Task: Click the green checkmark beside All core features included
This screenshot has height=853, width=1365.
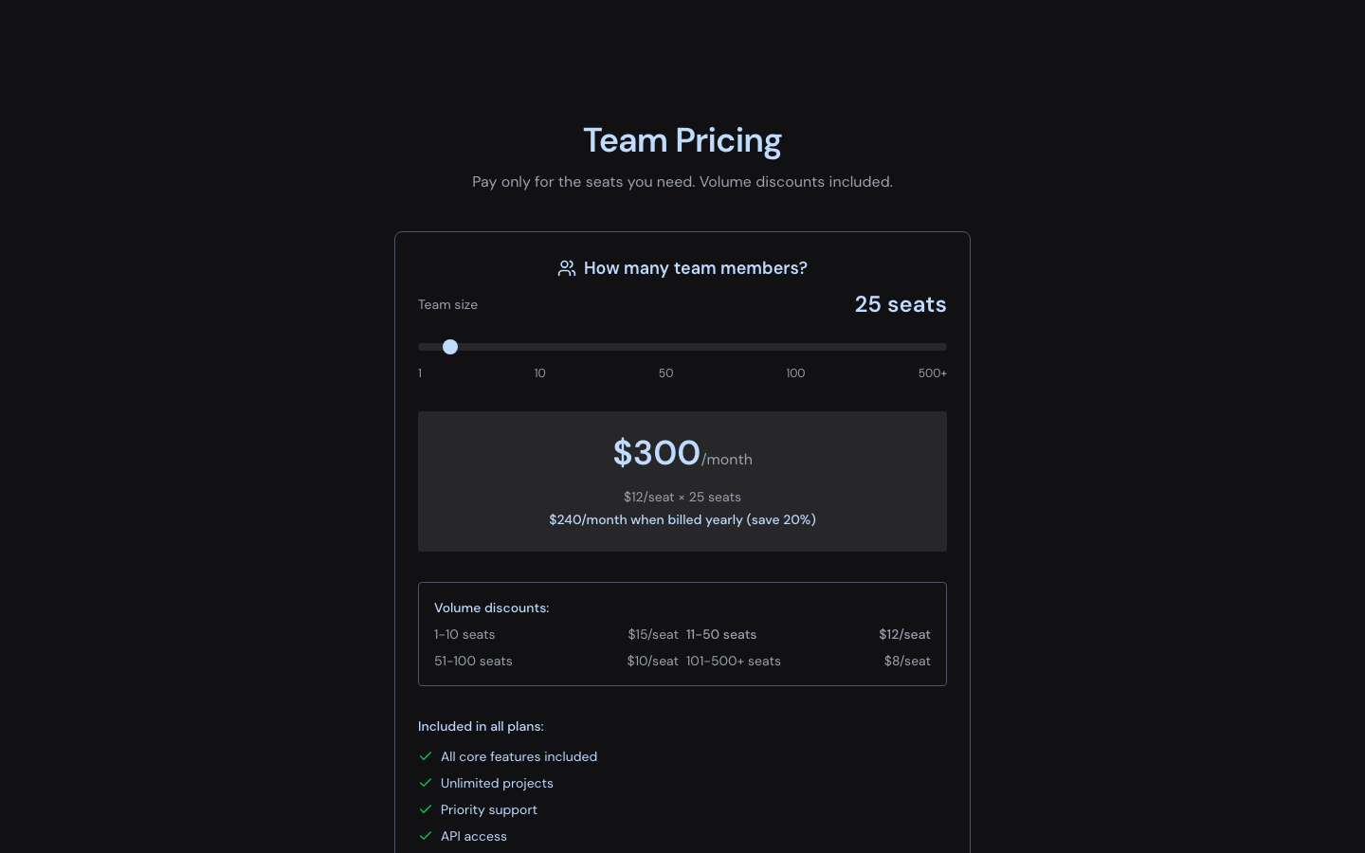Action: pos(427,756)
